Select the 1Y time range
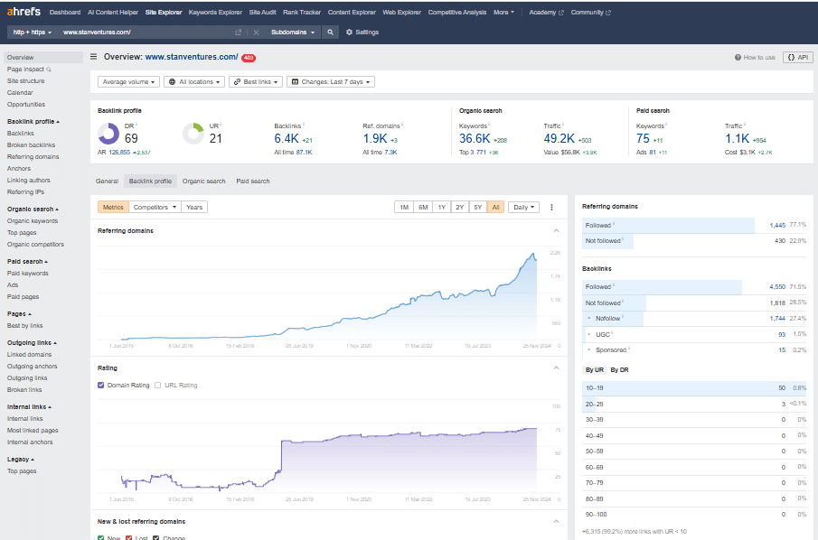The height and width of the screenshot is (540, 818). [x=441, y=207]
